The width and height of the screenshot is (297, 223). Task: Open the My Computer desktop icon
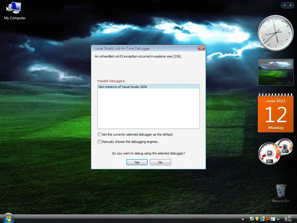pyautogui.click(x=15, y=11)
